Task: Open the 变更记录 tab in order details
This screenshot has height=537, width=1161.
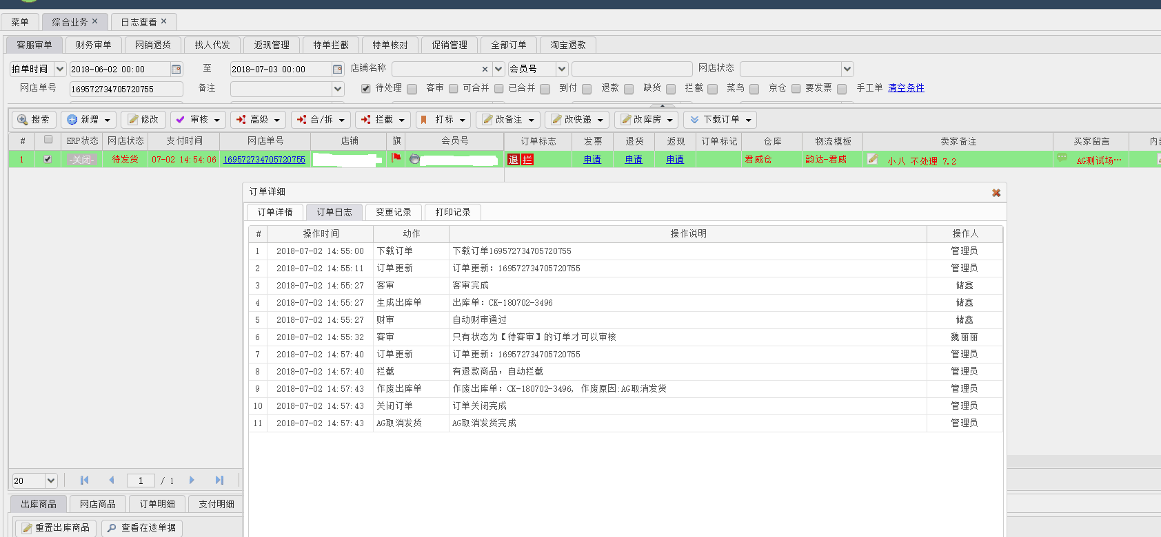Action: coord(393,212)
